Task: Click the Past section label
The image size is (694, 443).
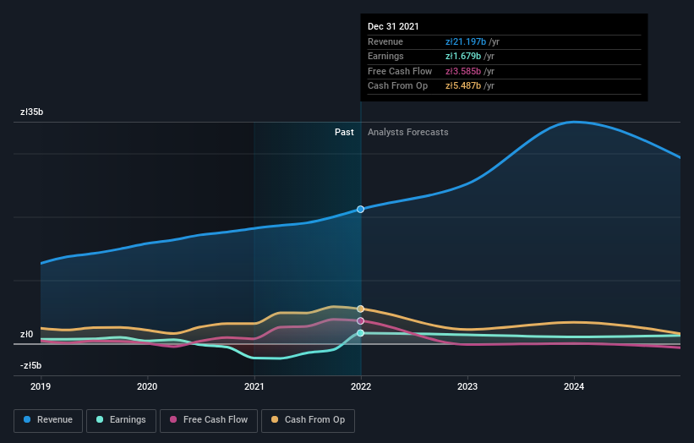Action: tap(344, 133)
